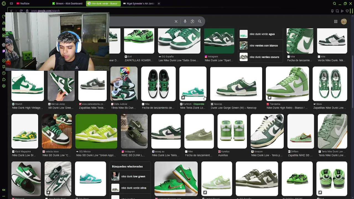The image size is (354, 199).
Task: Open the Opera GX main menu logo
Action: 4,4
